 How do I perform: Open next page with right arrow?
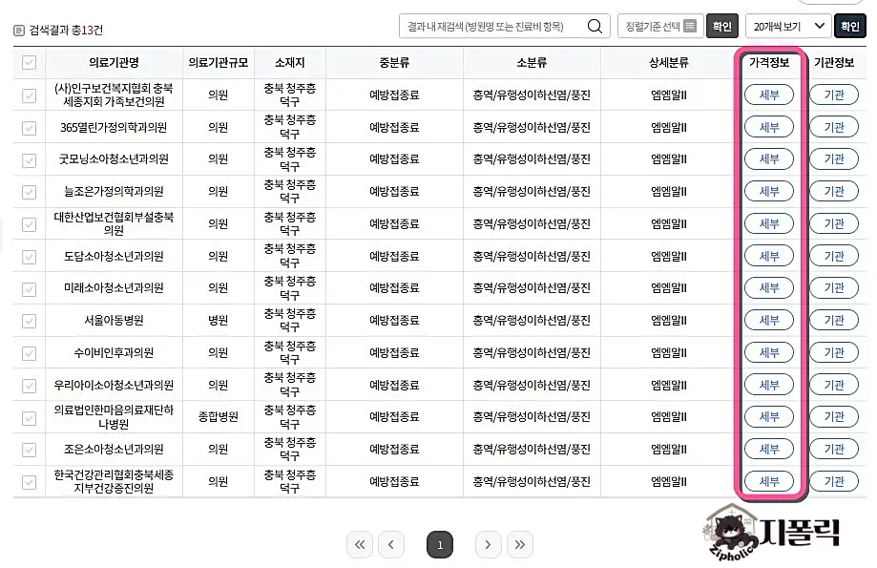tap(488, 544)
